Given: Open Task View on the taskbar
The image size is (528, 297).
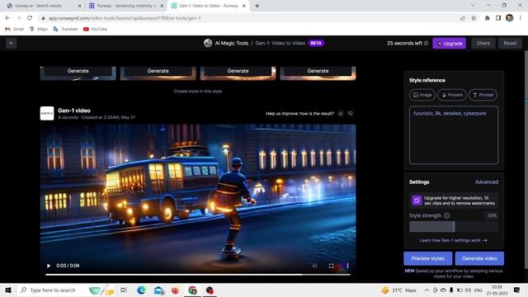Looking at the screenshot, I should coord(124,290).
